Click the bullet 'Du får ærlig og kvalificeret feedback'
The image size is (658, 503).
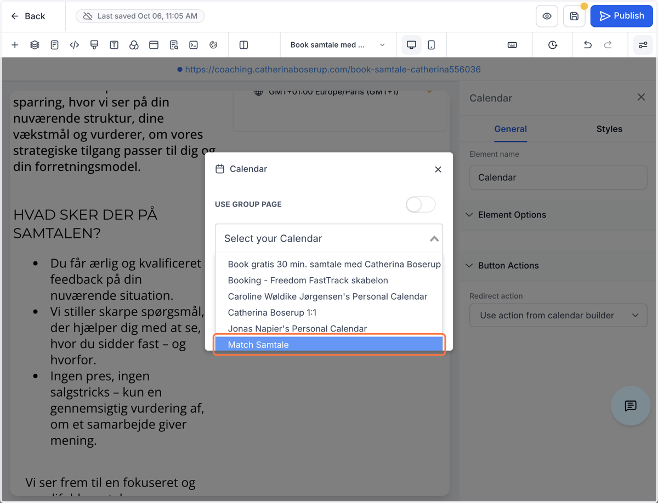pos(127,279)
